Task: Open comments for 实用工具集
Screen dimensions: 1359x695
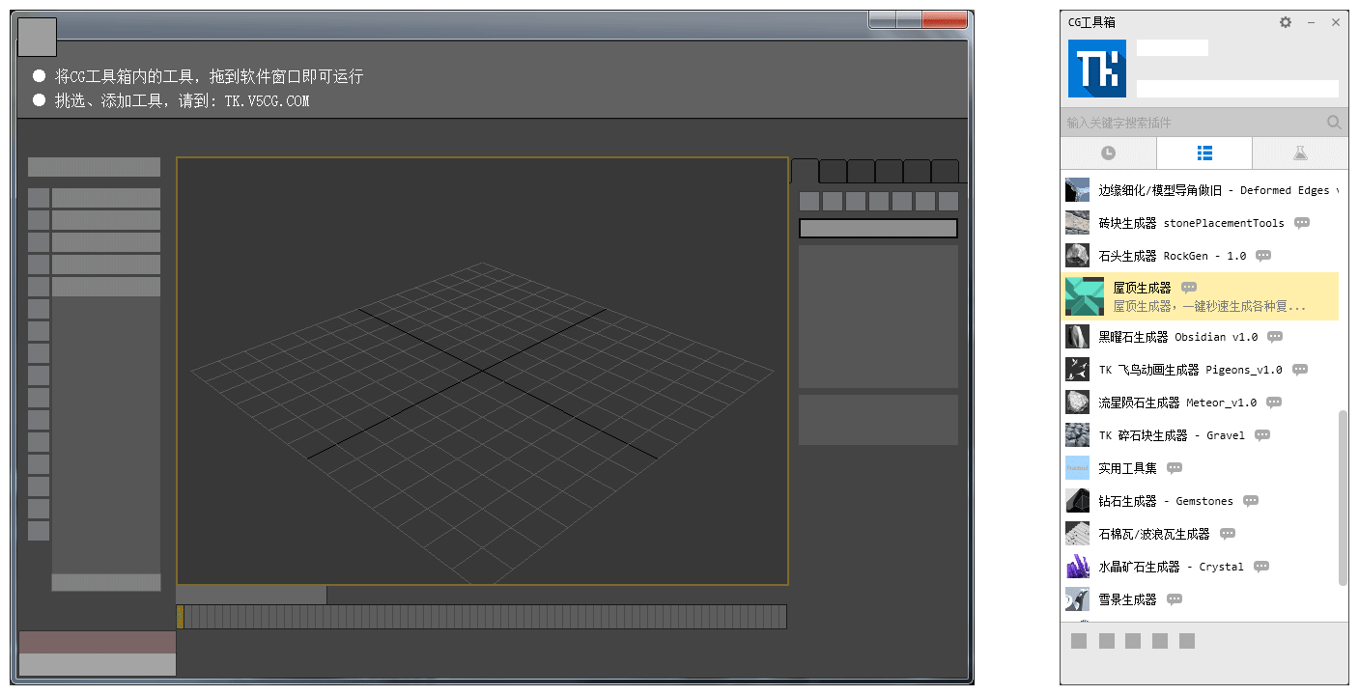Action: (1173, 467)
